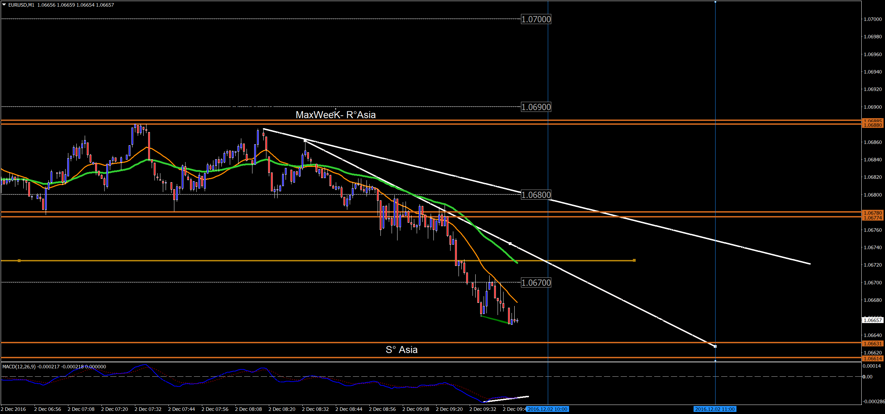Click the 1.07000 price level label
The height and width of the screenshot is (414, 885).
tap(536, 19)
